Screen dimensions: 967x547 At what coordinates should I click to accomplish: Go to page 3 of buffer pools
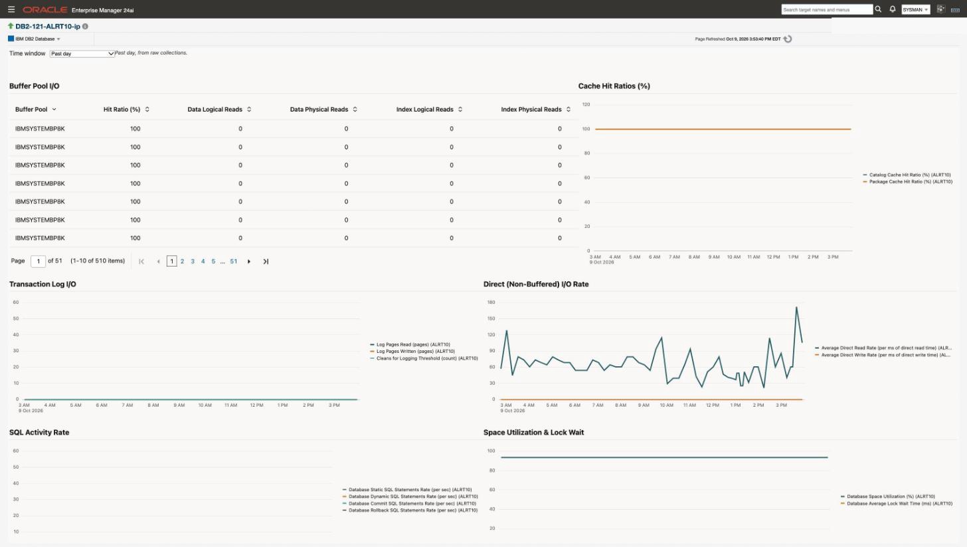coord(193,262)
